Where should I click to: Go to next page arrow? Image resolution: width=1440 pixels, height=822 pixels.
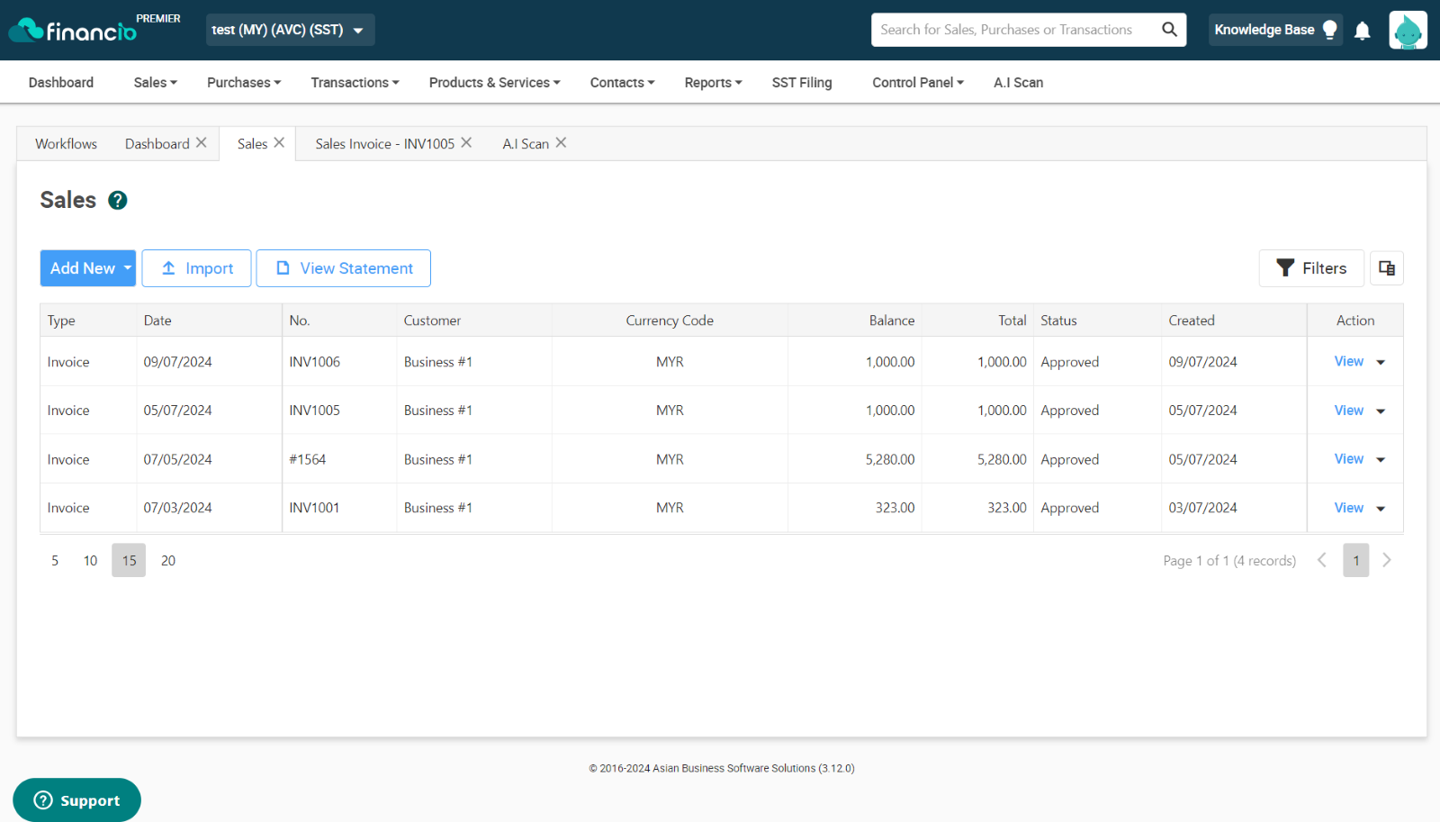(x=1387, y=560)
